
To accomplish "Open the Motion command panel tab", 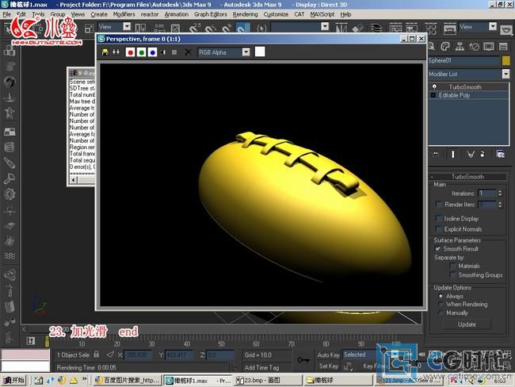I will (x=474, y=46).
